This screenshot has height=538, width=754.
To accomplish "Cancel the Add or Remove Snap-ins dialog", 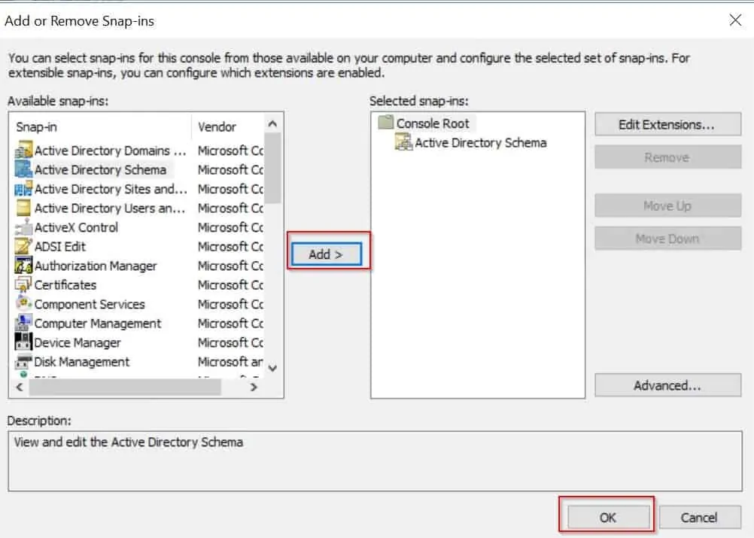I will pyautogui.click(x=700, y=518).
